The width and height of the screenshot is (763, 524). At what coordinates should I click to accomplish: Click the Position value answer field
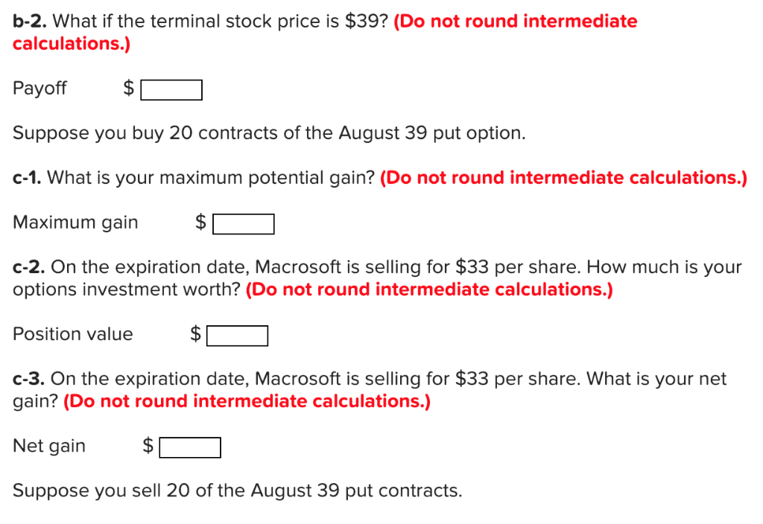[x=237, y=335]
